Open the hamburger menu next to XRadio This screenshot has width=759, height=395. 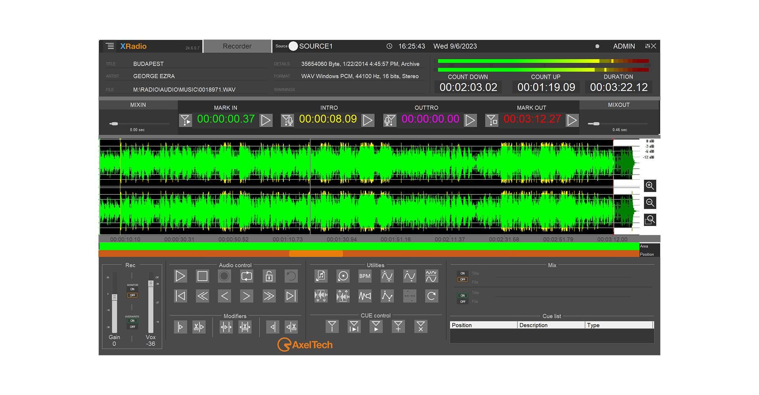(110, 46)
